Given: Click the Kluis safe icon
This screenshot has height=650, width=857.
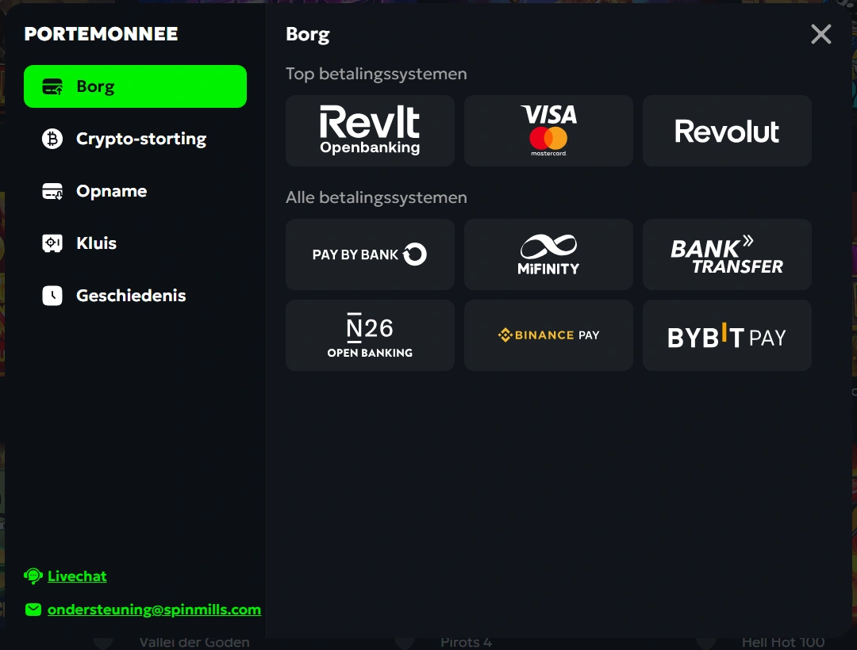Looking at the screenshot, I should coord(52,243).
